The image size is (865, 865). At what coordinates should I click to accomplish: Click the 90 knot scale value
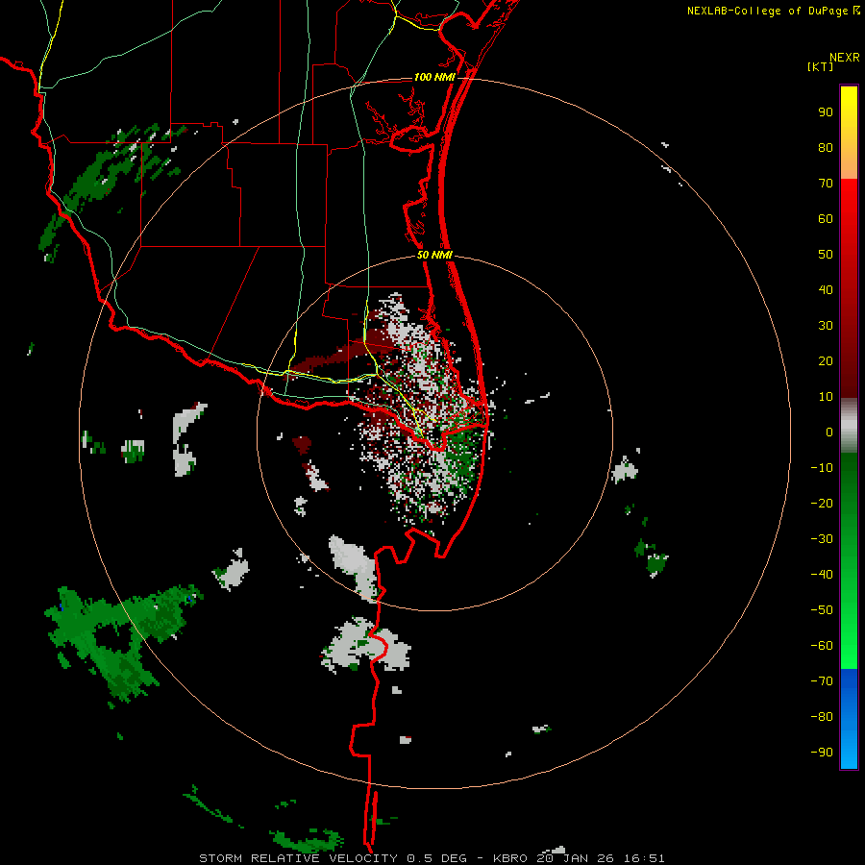coord(826,112)
